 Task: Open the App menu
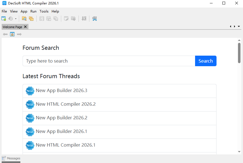24,11
